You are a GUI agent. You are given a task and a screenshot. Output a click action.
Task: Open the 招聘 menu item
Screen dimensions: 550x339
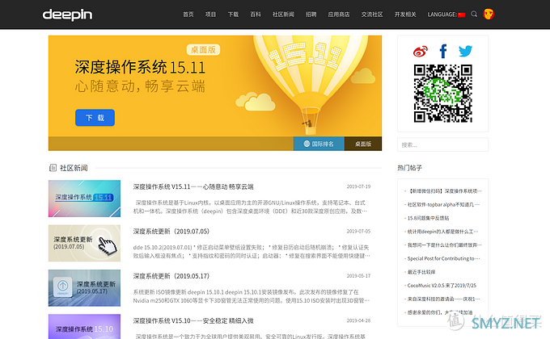coord(311,15)
